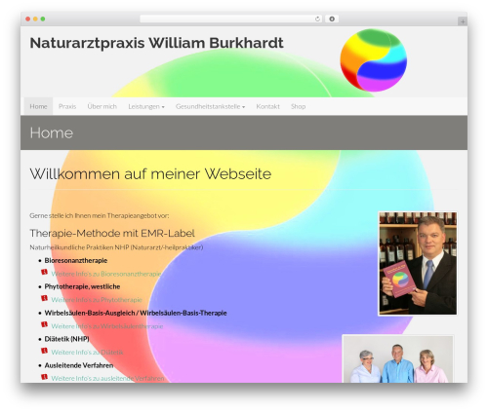
Task: Open the Home navigation item
Action: (38, 106)
